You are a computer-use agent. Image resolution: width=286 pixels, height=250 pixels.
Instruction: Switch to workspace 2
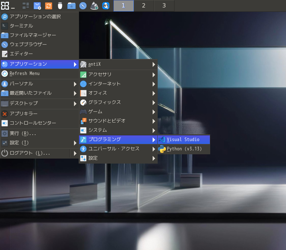point(144,6)
